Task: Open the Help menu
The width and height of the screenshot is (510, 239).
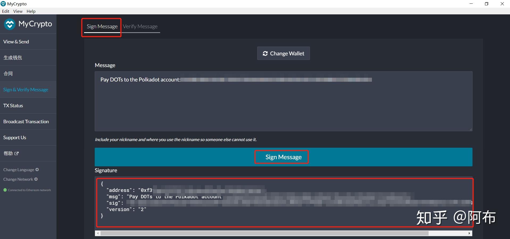Action: (31, 11)
